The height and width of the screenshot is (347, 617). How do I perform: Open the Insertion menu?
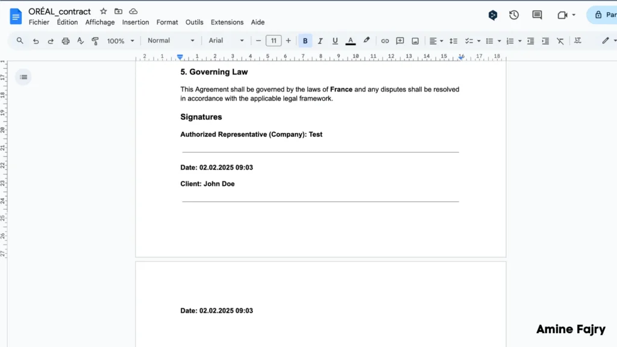(136, 22)
